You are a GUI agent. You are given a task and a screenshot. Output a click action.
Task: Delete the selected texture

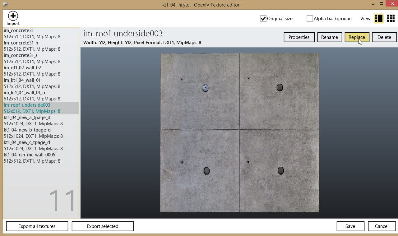(x=384, y=37)
